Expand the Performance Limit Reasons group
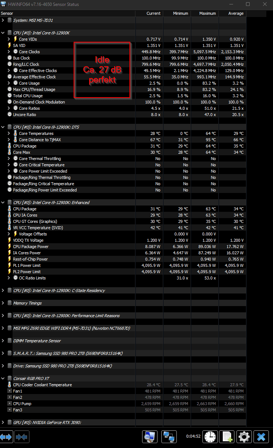This screenshot has height=448, width=273. coord(3,316)
